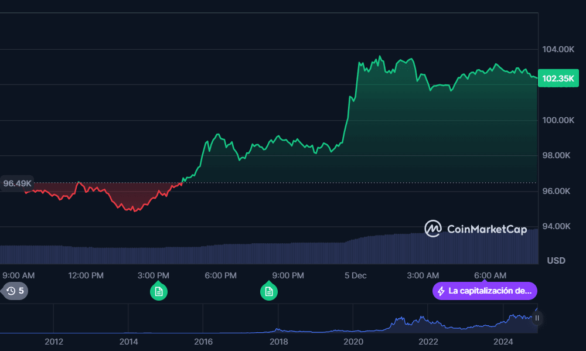Click the 6:00 AM time label
Screen dimensions: 586x351
tap(490, 275)
